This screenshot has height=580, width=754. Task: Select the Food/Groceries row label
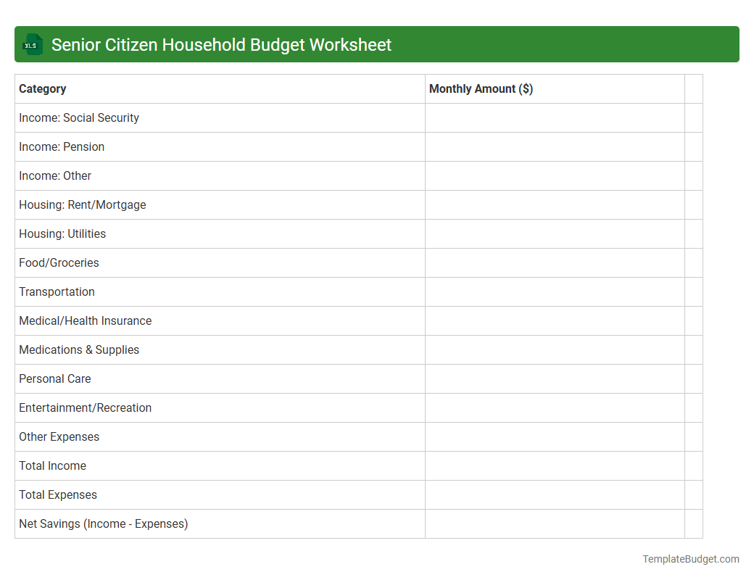[x=59, y=262]
